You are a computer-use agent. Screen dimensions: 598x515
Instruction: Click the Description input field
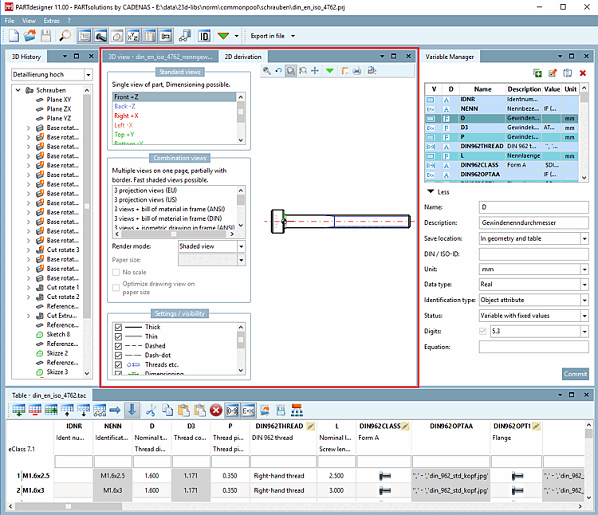click(x=533, y=222)
